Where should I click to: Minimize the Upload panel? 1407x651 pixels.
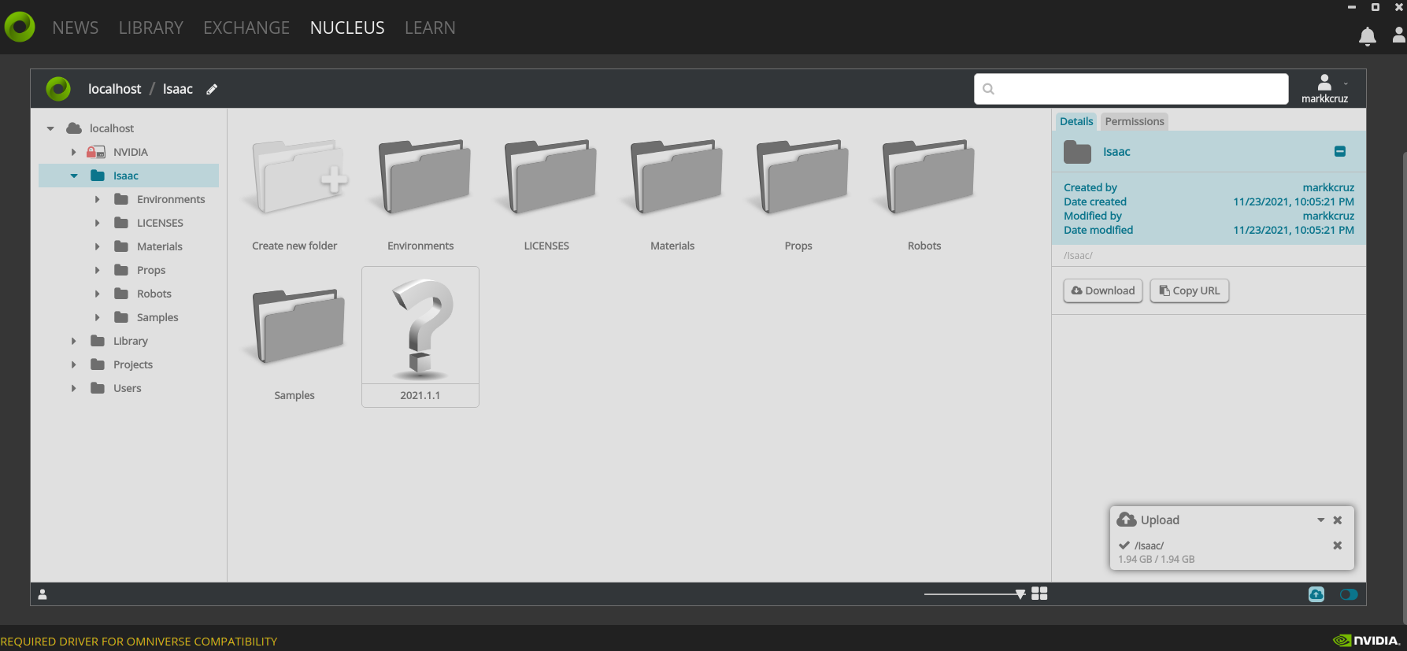click(x=1320, y=520)
